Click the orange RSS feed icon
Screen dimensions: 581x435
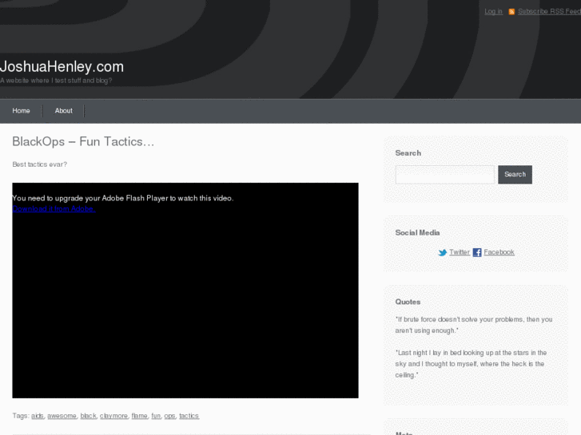[511, 12]
